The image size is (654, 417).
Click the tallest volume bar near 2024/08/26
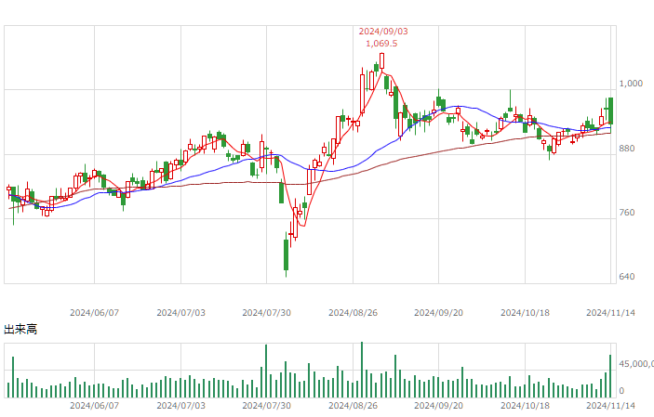coord(362,370)
